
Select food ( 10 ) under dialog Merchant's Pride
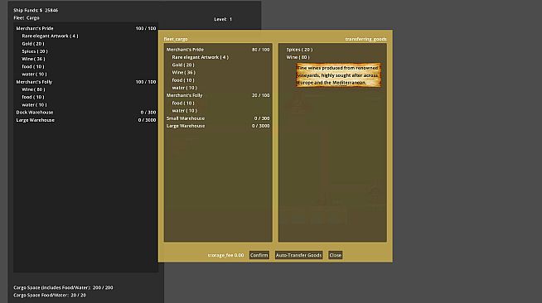(x=183, y=80)
